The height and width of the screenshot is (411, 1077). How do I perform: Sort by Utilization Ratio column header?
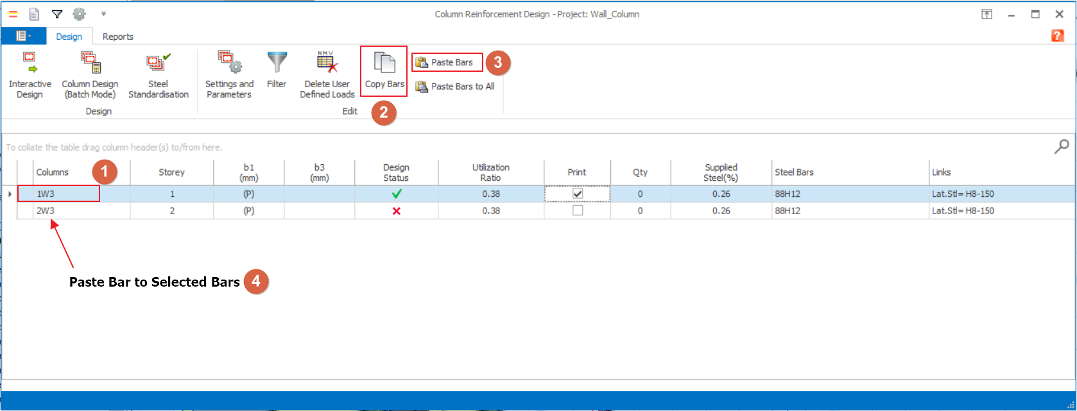[x=490, y=172]
